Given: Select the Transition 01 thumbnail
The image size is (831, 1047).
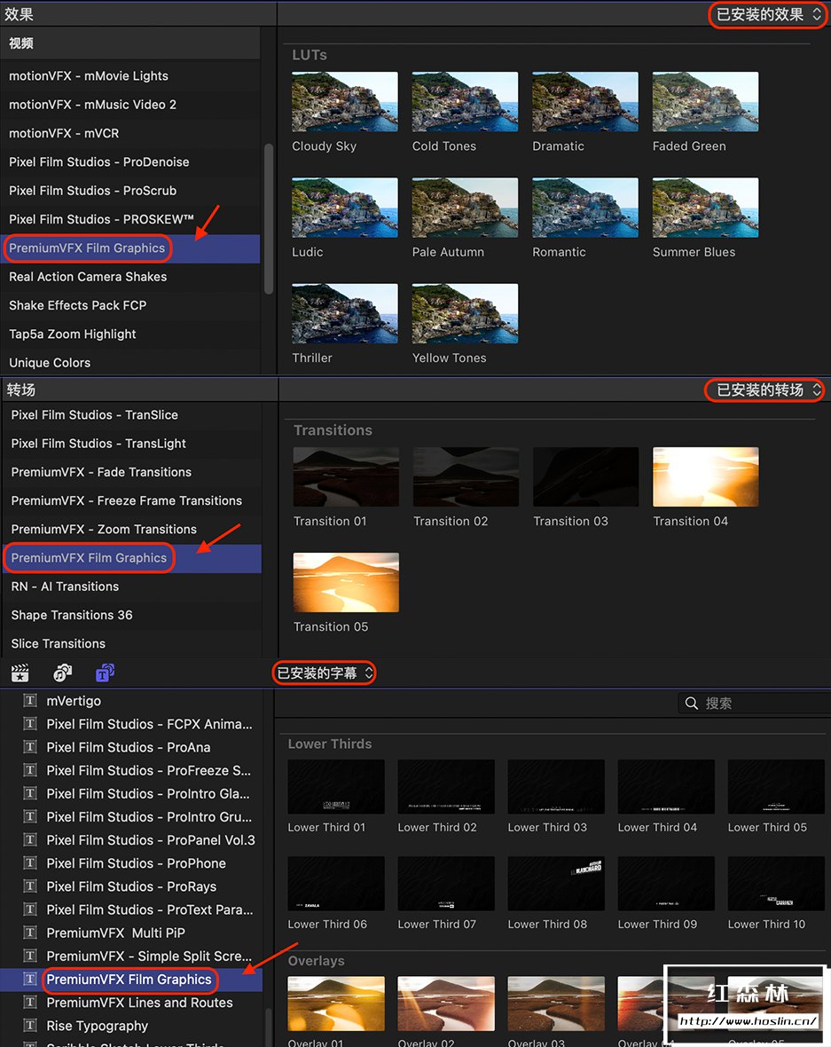Looking at the screenshot, I should tap(347, 476).
